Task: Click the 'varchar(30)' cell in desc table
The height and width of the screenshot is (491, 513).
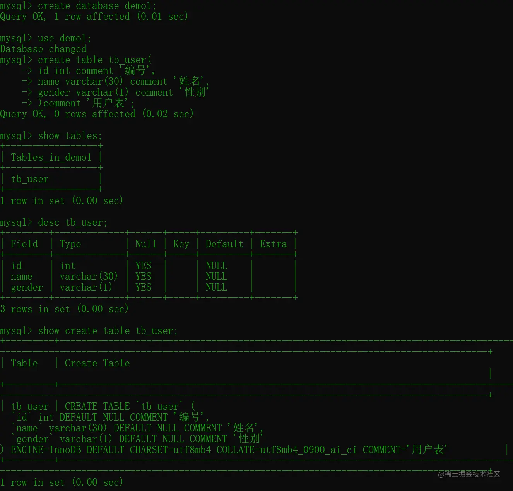Action: (89, 277)
